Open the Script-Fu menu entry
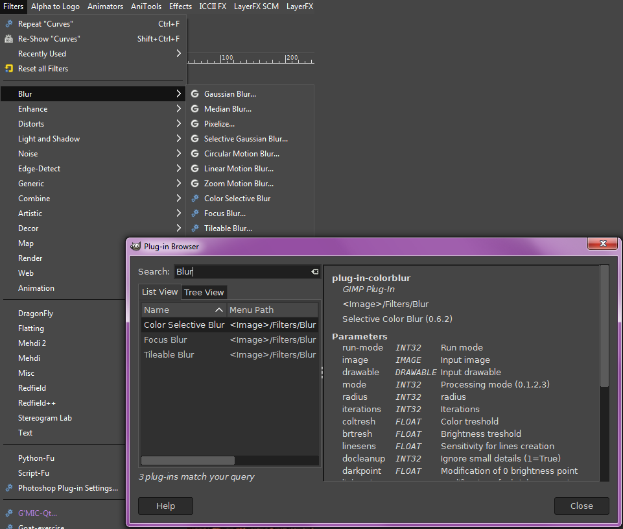This screenshot has height=529, width=623. 34,473
